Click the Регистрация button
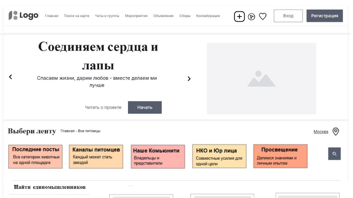 (x=325, y=16)
